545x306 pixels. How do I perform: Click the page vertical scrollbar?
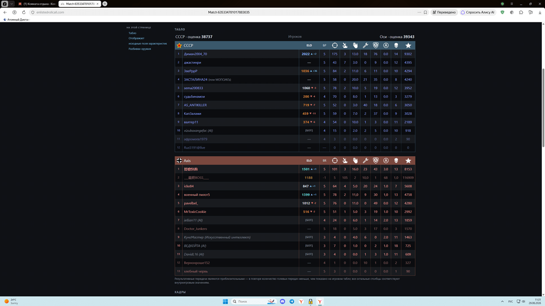[x=543, y=108]
